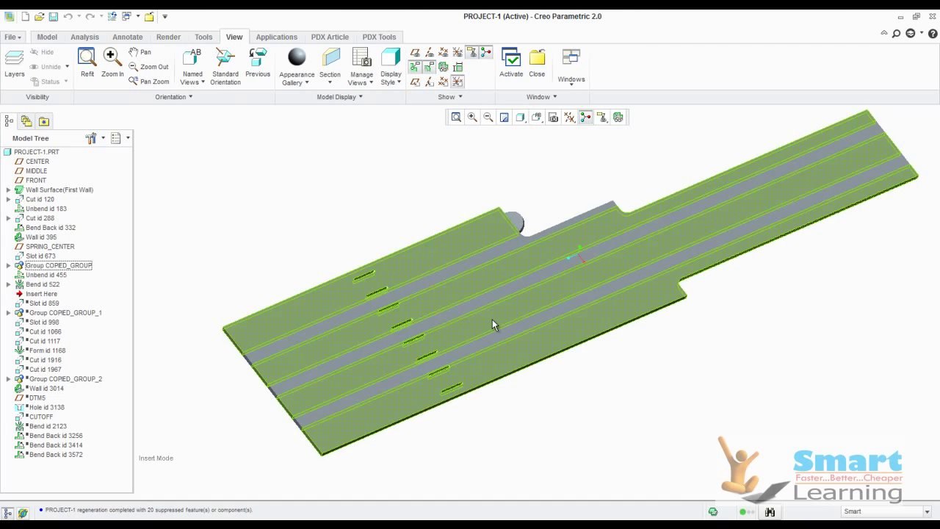Toggle axis display in Show group
Screen dimensions: 940x529
(x=430, y=53)
